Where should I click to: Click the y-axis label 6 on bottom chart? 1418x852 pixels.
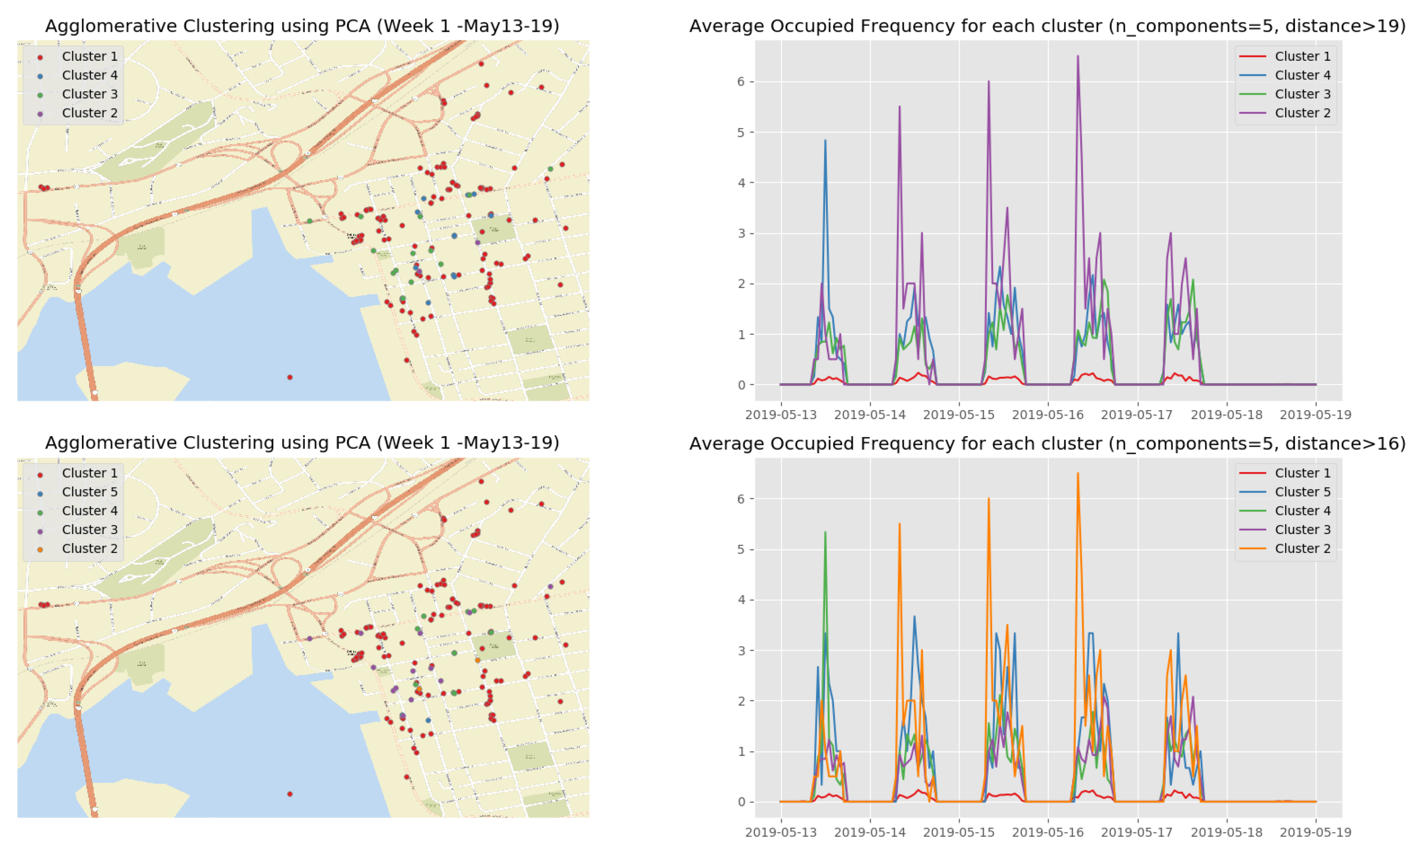[x=741, y=499]
